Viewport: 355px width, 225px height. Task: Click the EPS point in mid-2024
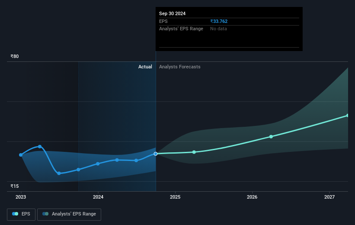tap(136, 161)
